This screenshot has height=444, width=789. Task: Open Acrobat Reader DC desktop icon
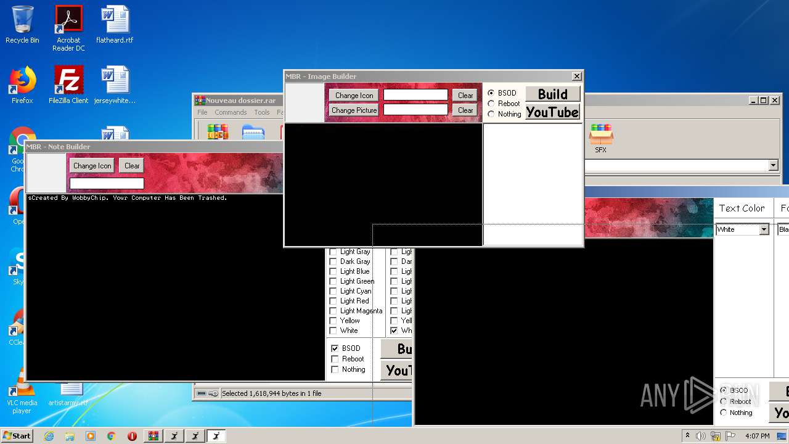point(68,28)
